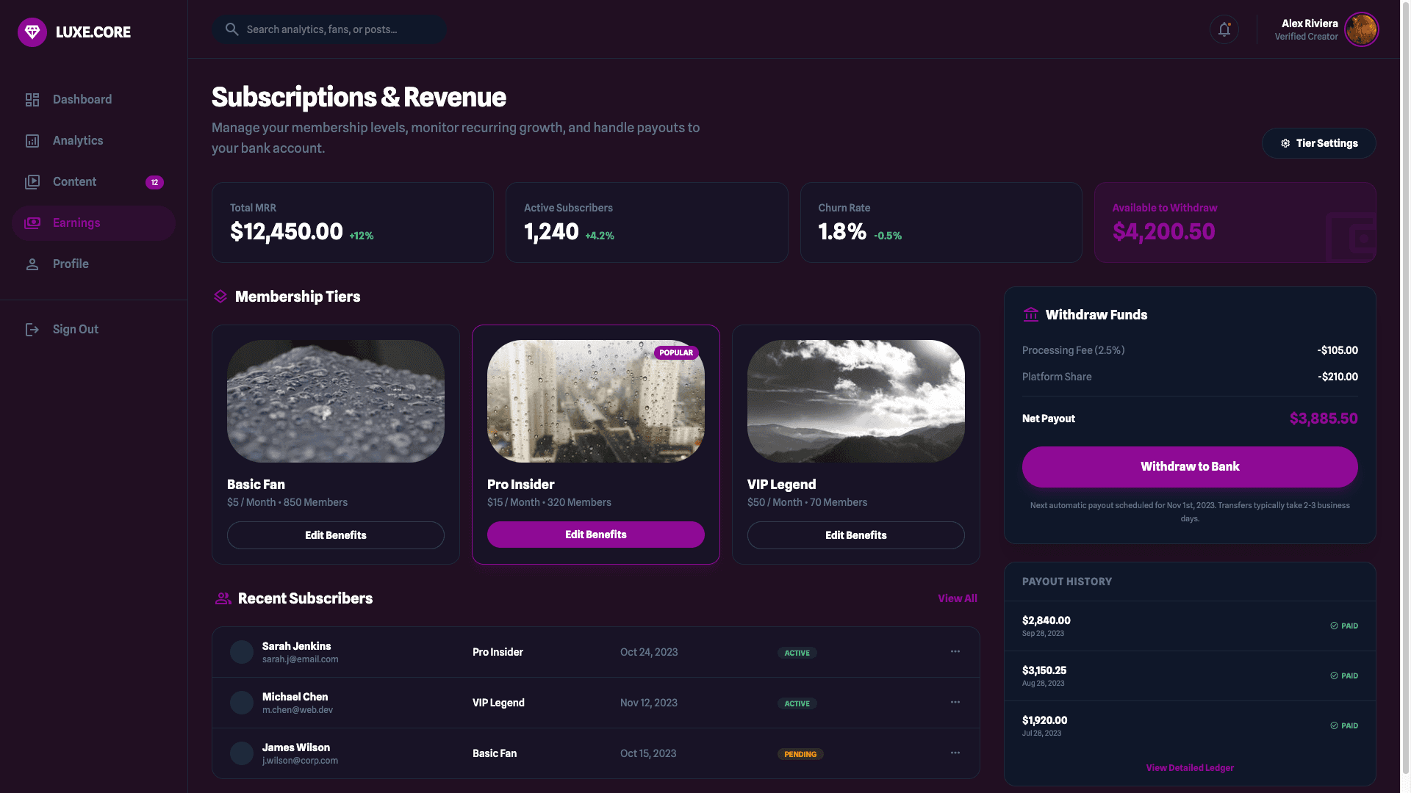Click the bank icon beside Withdraw Funds

click(1030, 314)
